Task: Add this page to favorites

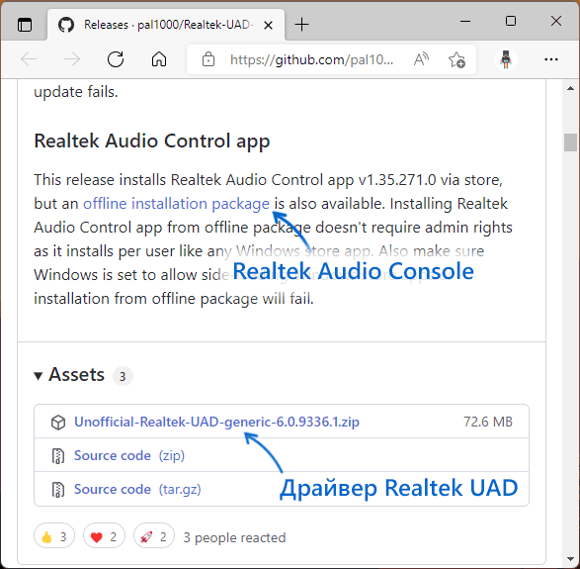Action: pos(456,59)
